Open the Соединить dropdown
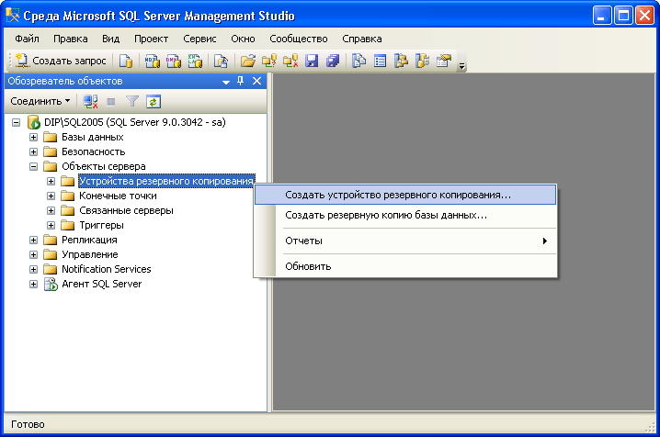 40,101
